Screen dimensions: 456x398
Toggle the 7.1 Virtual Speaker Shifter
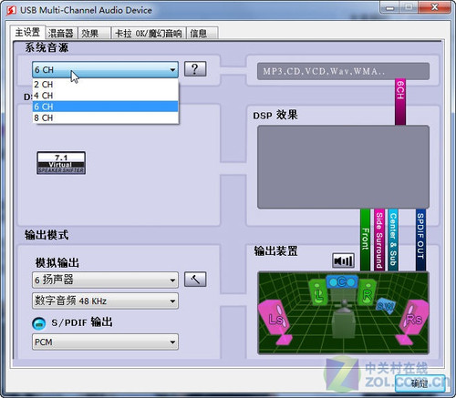(61, 163)
